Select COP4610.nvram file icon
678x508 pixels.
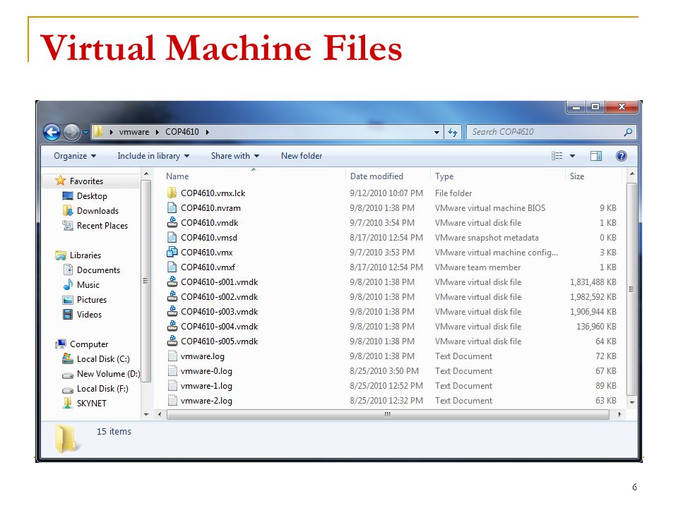pyautogui.click(x=172, y=207)
